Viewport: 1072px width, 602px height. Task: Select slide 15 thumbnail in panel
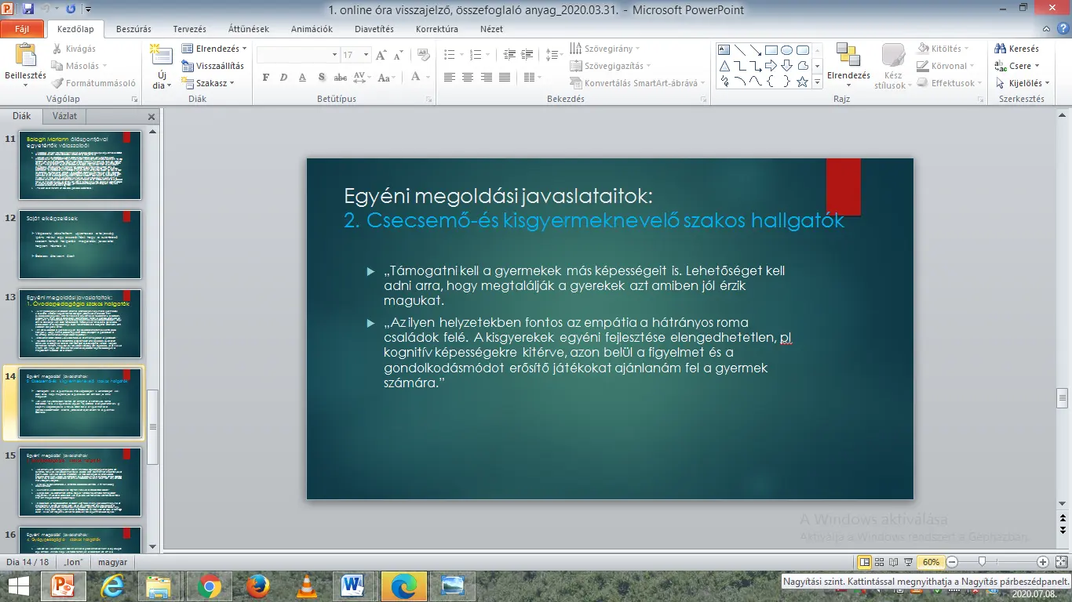pyautogui.click(x=80, y=481)
